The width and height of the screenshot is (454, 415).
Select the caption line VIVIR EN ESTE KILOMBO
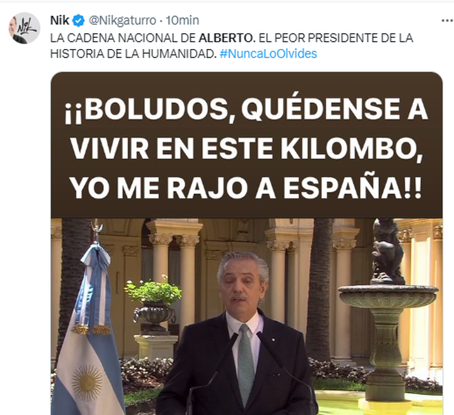click(x=246, y=149)
